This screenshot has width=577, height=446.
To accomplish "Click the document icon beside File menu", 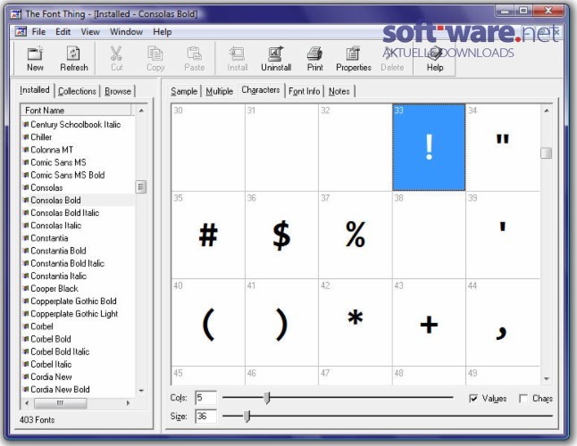I will [21, 31].
